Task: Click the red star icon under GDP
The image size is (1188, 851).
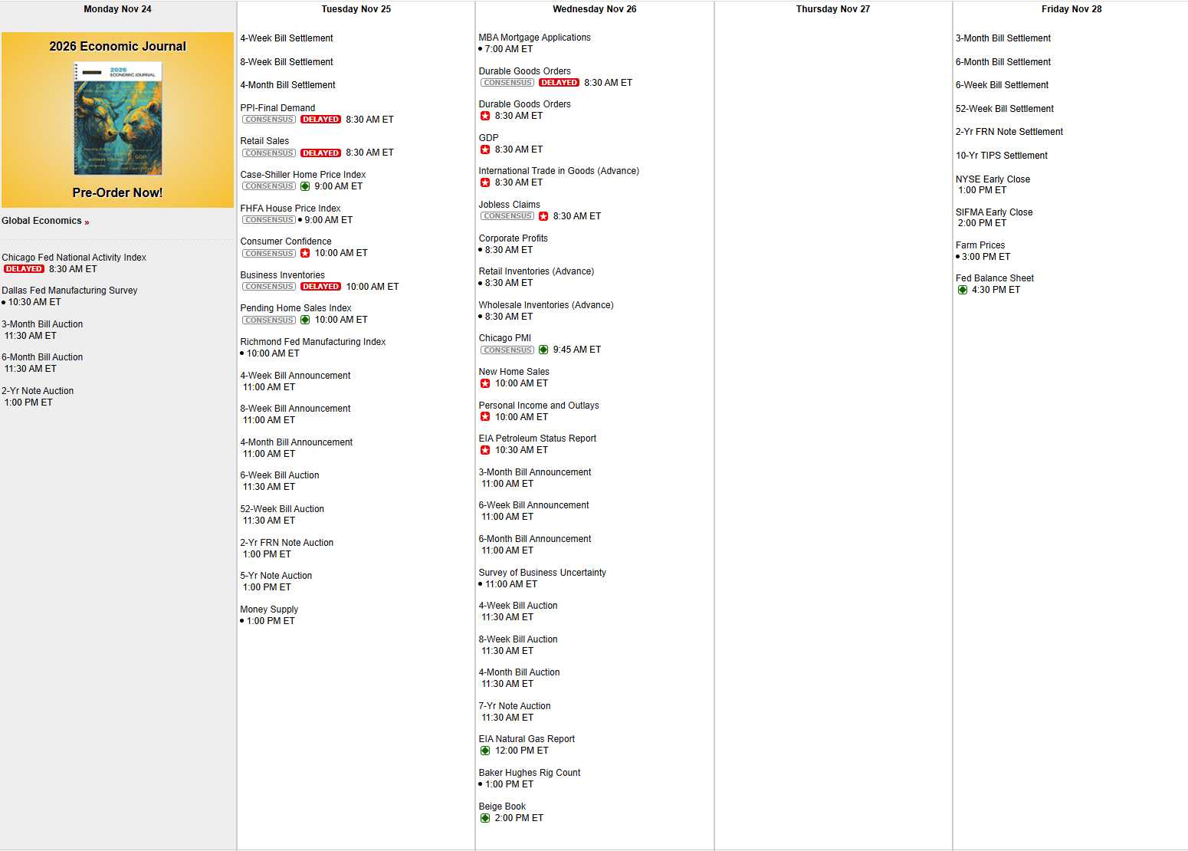Action: coord(484,149)
